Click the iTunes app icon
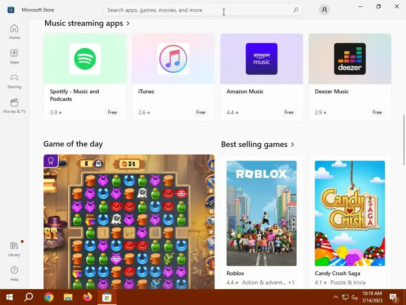 (173, 59)
